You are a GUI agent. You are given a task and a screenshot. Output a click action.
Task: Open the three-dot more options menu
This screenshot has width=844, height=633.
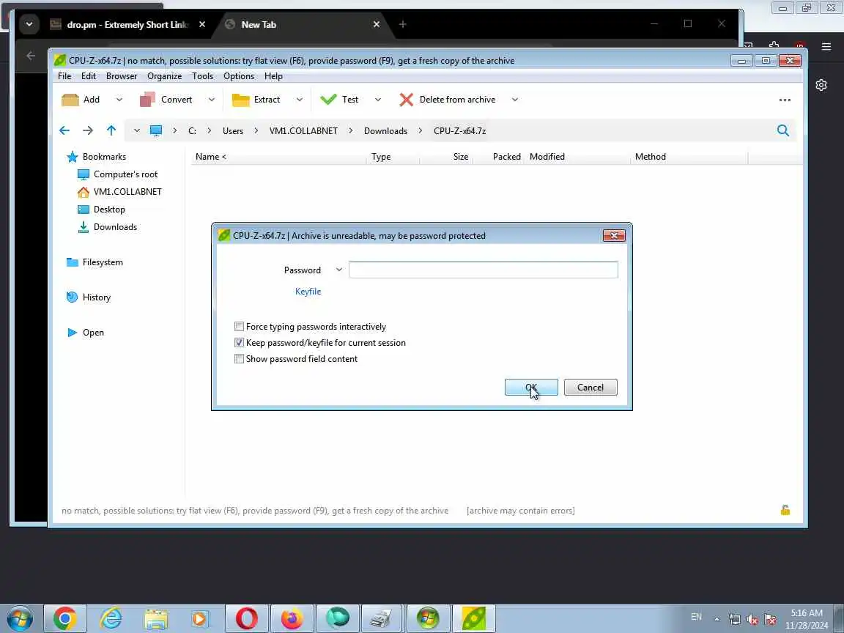(x=785, y=100)
